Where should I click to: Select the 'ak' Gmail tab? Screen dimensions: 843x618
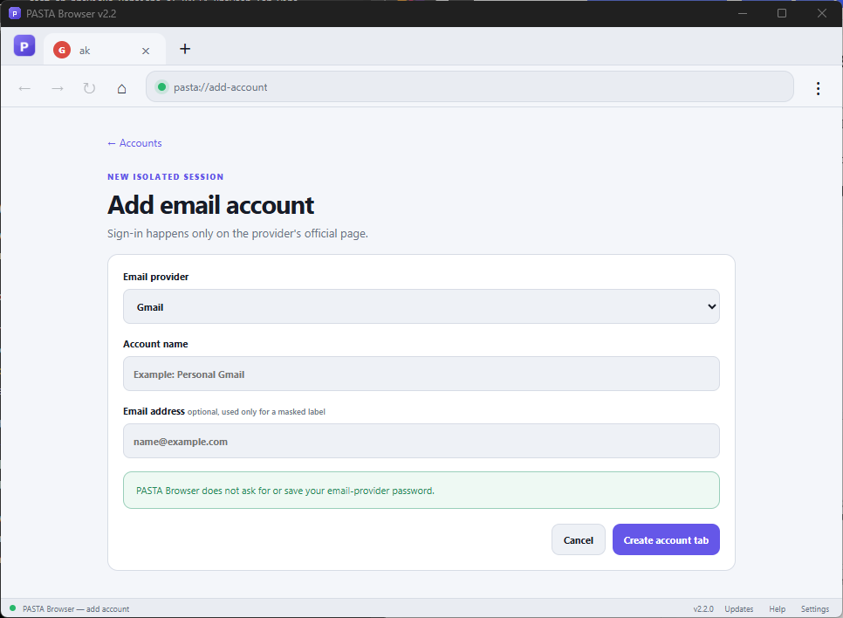[x=105, y=50]
